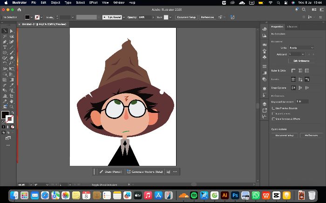Click Document Setup in control bar
Image resolution: width=326 pixels, height=203 pixels.
tap(186, 17)
